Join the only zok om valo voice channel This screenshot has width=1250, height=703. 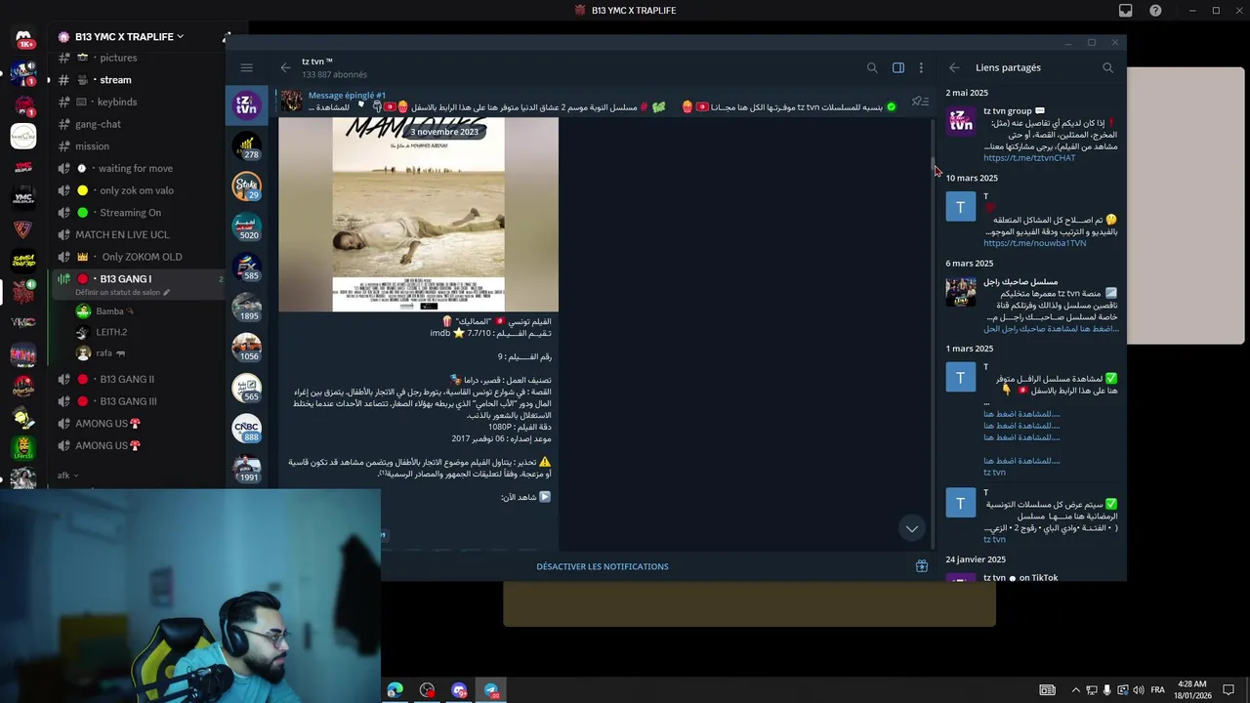point(137,190)
